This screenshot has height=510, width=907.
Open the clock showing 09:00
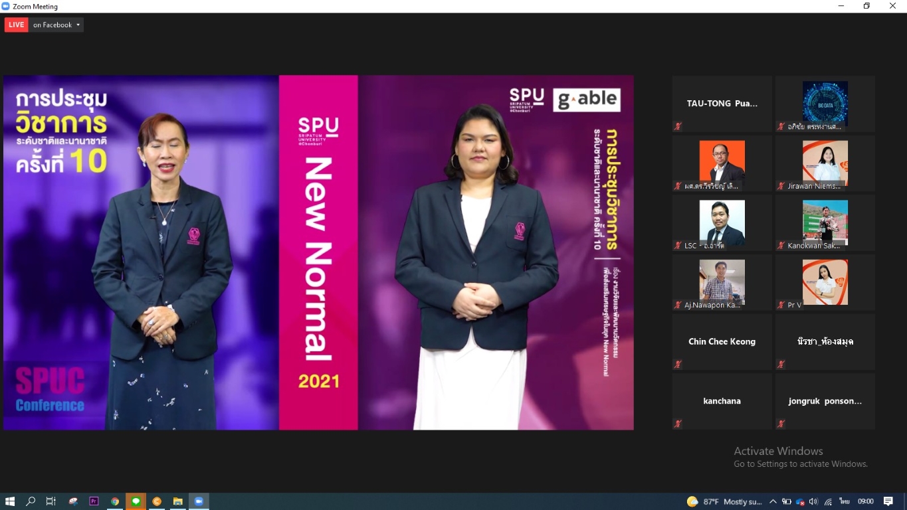(x=866, y=501)
